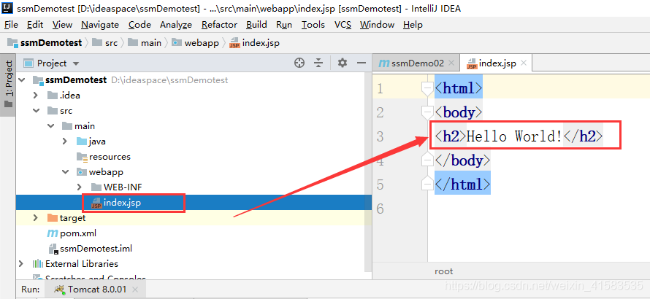Select pom.xml in the project tree
Screen dimensions: 650x299
pyautogui.click(x=78, y=233)
